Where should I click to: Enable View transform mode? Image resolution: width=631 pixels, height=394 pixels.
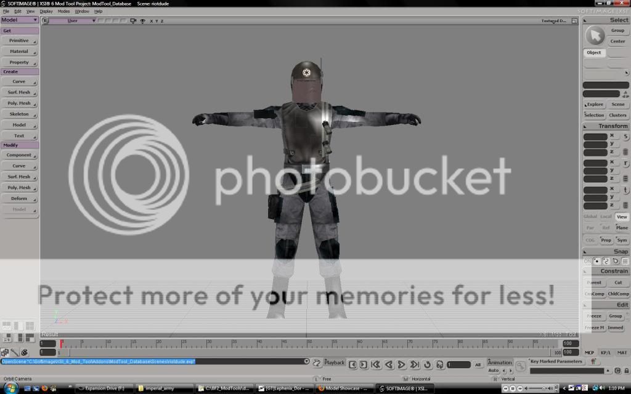(x=622, y=217)
